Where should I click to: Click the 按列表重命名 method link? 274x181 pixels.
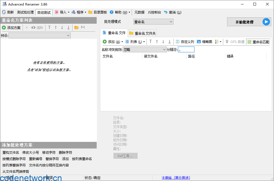click(82, 159)
